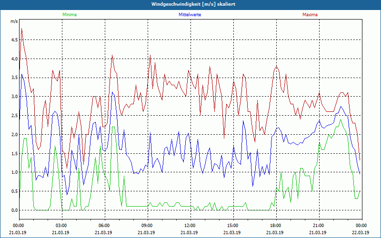Viewport: 381px width, 238px height.
Task: Click the '22.03.19' date label
Action: pyautogui.click(x=361, y=232)
